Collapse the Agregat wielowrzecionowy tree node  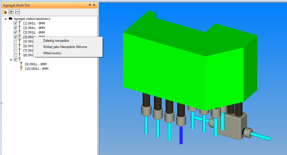[x=6, y=19]
